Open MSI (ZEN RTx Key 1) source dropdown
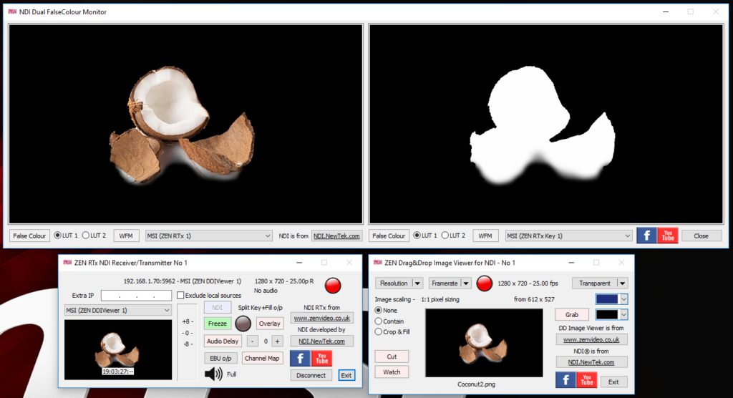The image size is (733, 398). click(x=568, y=236)
